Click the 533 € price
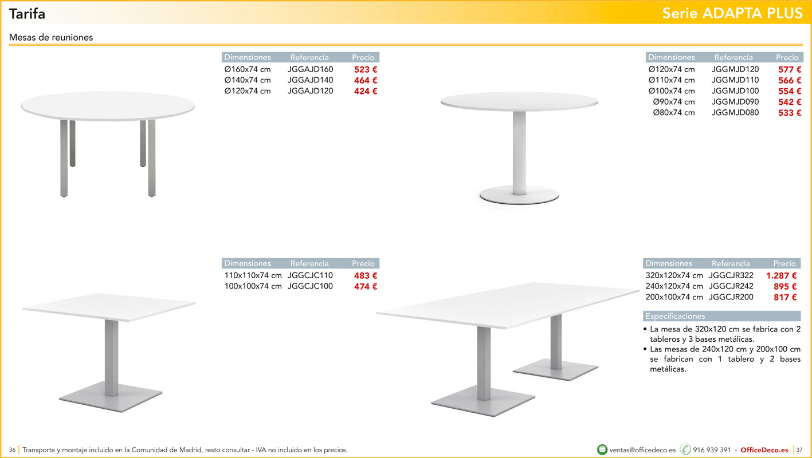This screenshot has width=812, height=458. 790,113
